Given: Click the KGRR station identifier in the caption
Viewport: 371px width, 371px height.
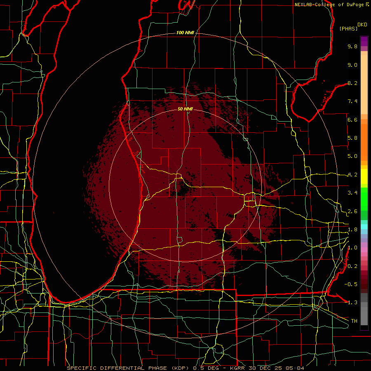Looking at the screenshot, I should pos(238,368).
